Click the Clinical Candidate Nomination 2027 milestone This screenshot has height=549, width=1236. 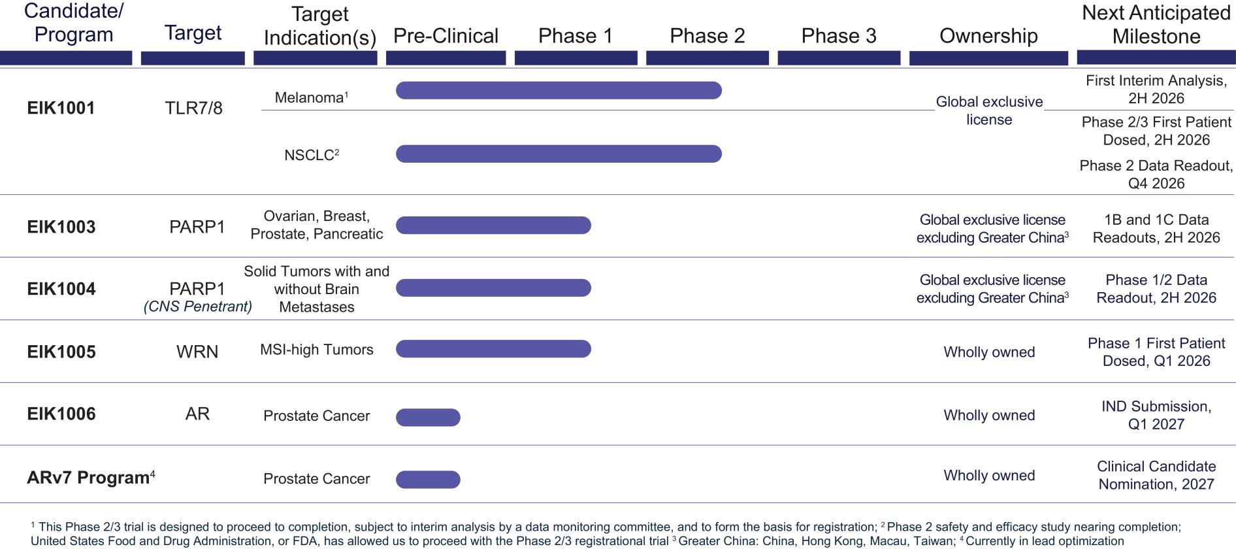pyautogui.click(x=1156, y=475)
